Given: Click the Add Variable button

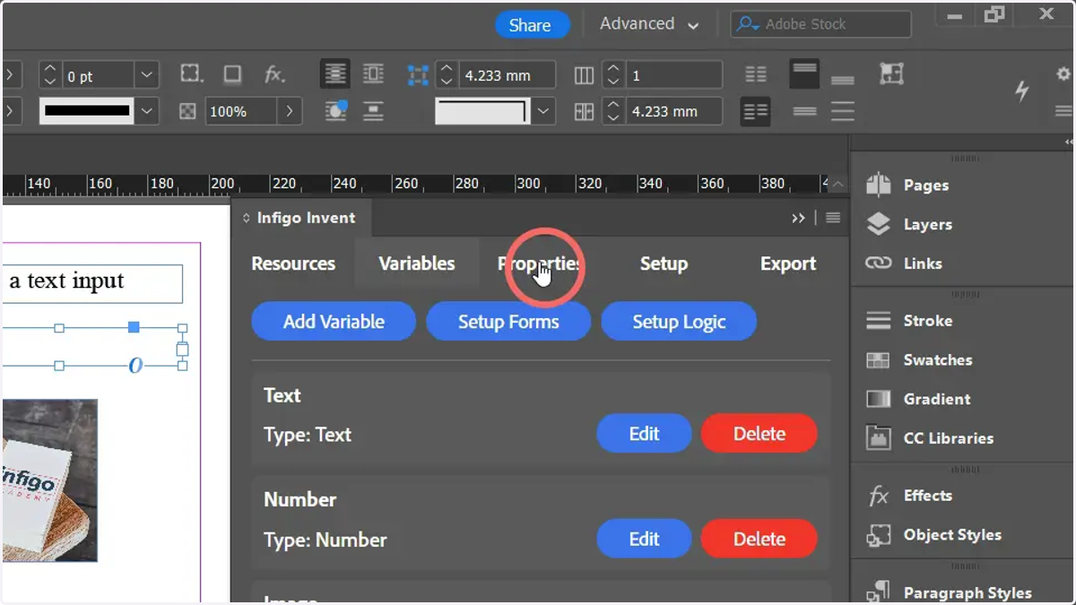Looking at the screenshot, I should pos(334,322).
